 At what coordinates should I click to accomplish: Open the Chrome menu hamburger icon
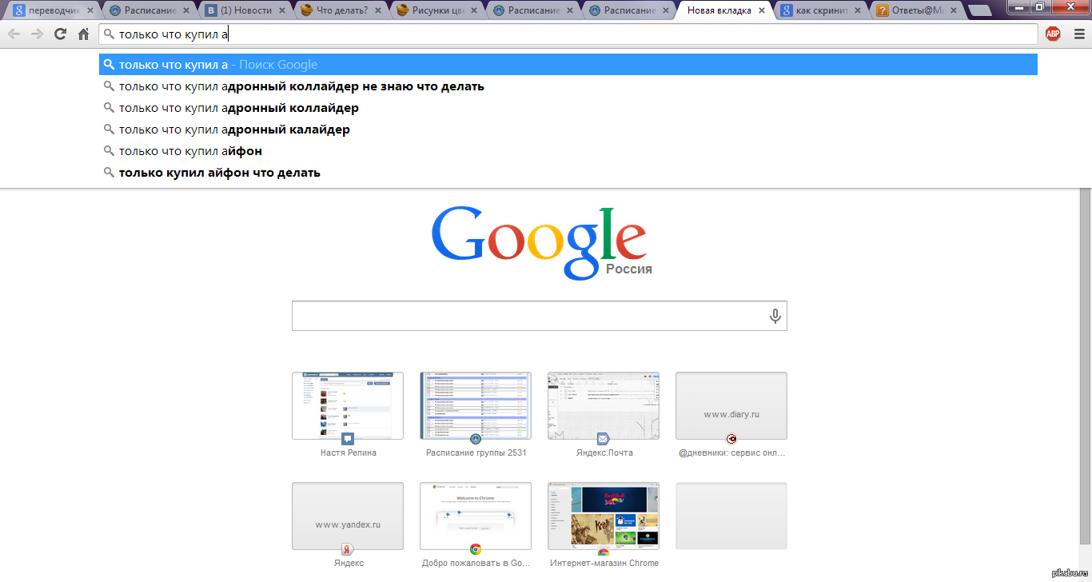coord(1076,34)
